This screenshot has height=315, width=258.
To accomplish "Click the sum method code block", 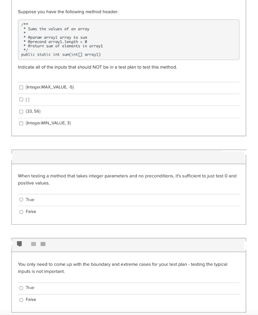I will pos(129,39).
